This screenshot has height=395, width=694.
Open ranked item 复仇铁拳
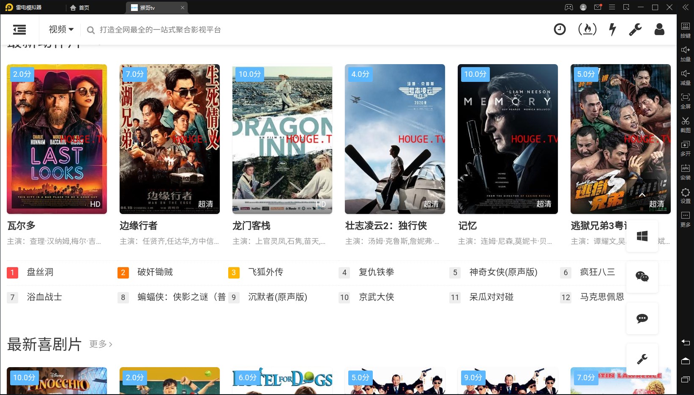point(376,272)
